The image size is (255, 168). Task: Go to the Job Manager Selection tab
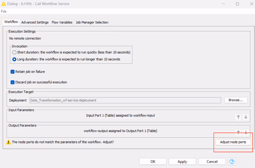tap(92, 22)
